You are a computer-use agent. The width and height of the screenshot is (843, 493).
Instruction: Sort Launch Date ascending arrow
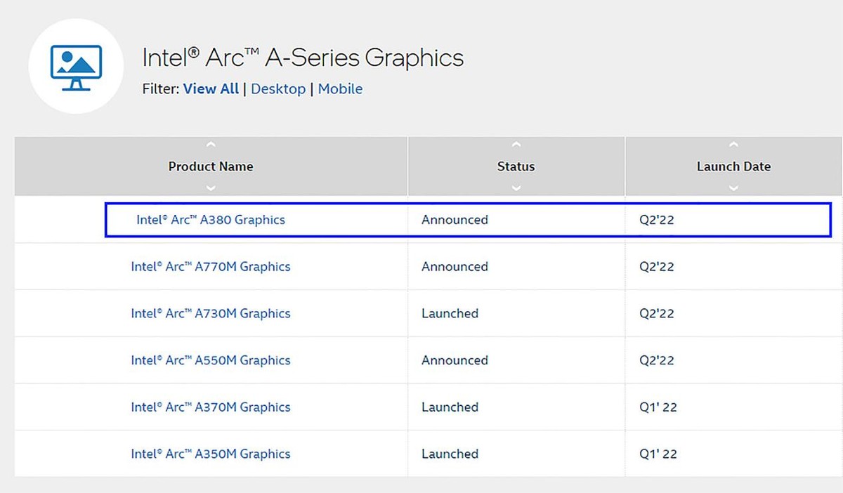click(x=733, y=145)
